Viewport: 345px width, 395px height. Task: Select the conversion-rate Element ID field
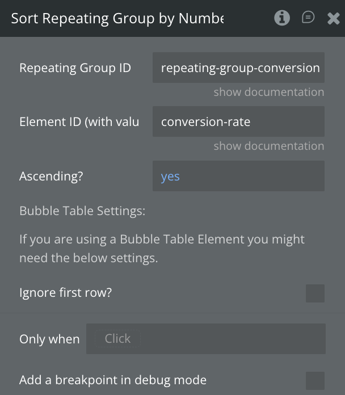[x=238, y=122]
